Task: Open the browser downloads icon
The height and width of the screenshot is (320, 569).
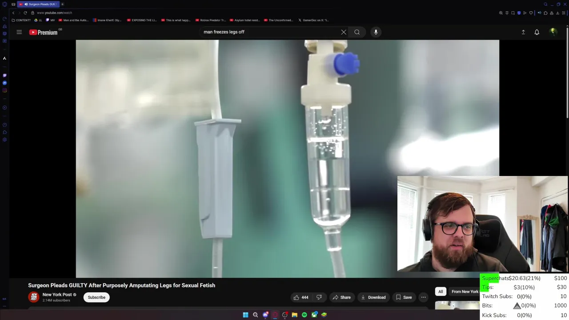Action: point(557,13)
